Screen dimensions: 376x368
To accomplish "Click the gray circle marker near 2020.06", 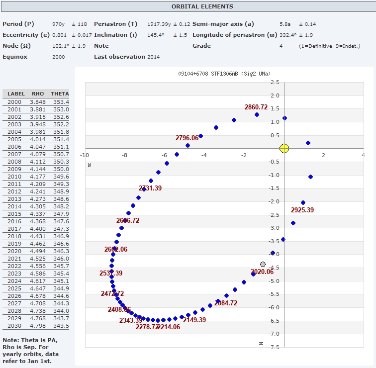I will (263, 265).
